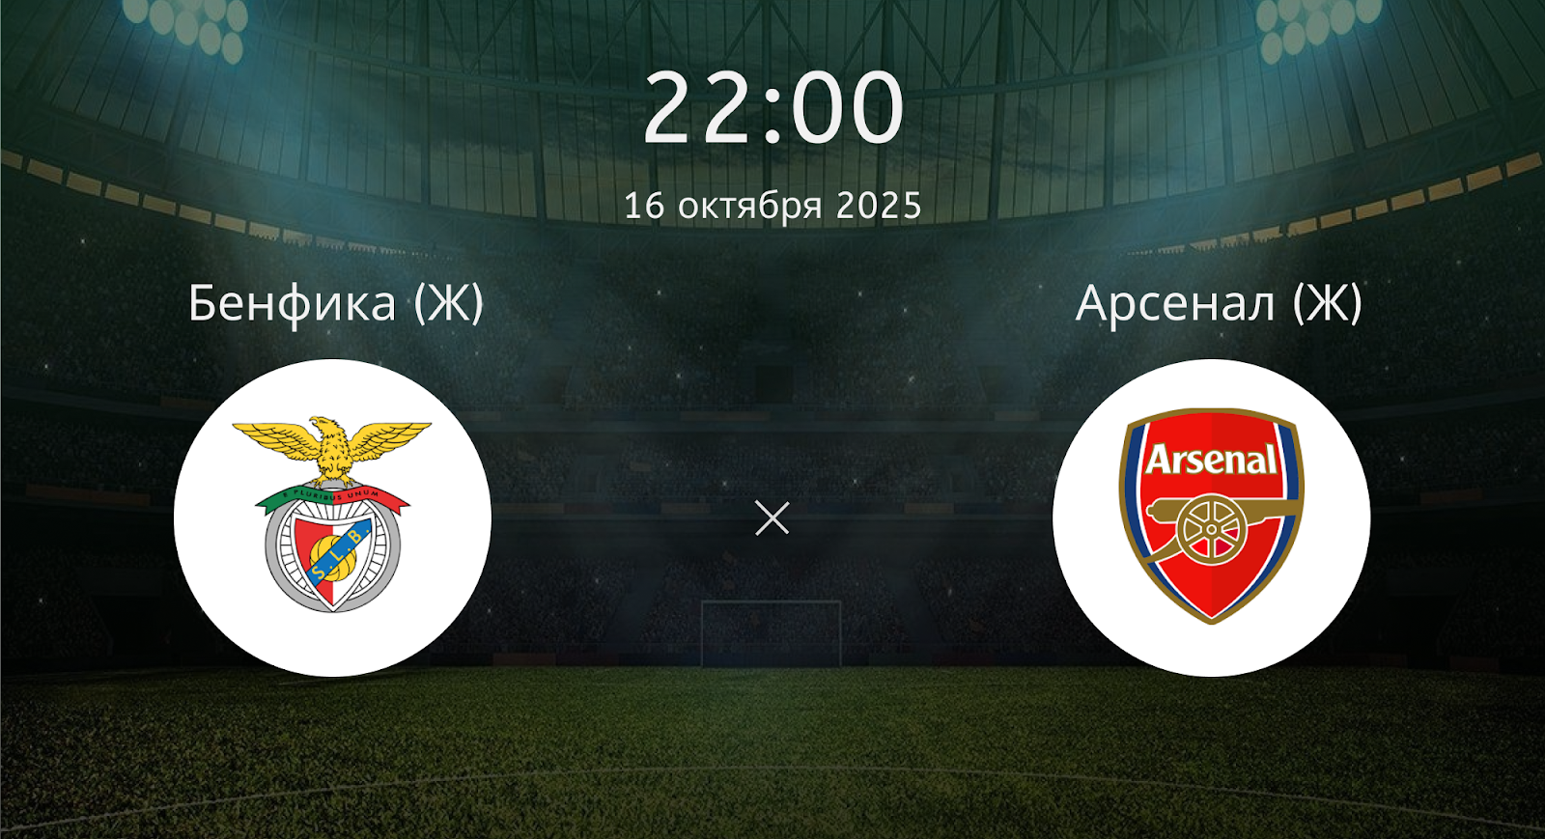Screen dimensions: 1545x839
Task: Click the (Ж) marker next to Арсенал
Action: (1328, 303)
